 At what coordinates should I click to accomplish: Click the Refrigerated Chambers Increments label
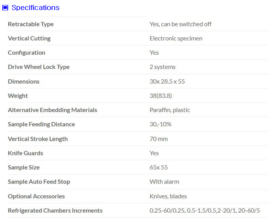[55, 211]
